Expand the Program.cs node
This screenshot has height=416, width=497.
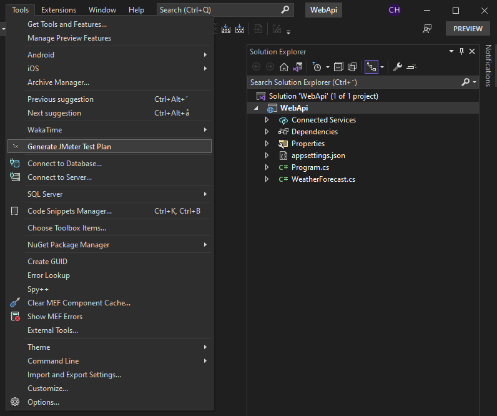point(267,167)
